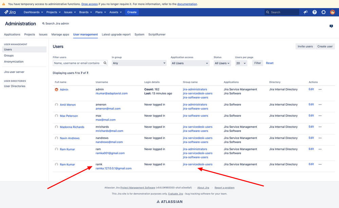Viewport: 339px width, 208px height.
Task: Open the rkumar@adaptavist.com email link
Action: (112, 93)
